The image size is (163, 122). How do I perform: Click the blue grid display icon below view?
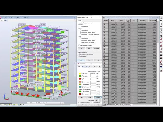(19, 105)
